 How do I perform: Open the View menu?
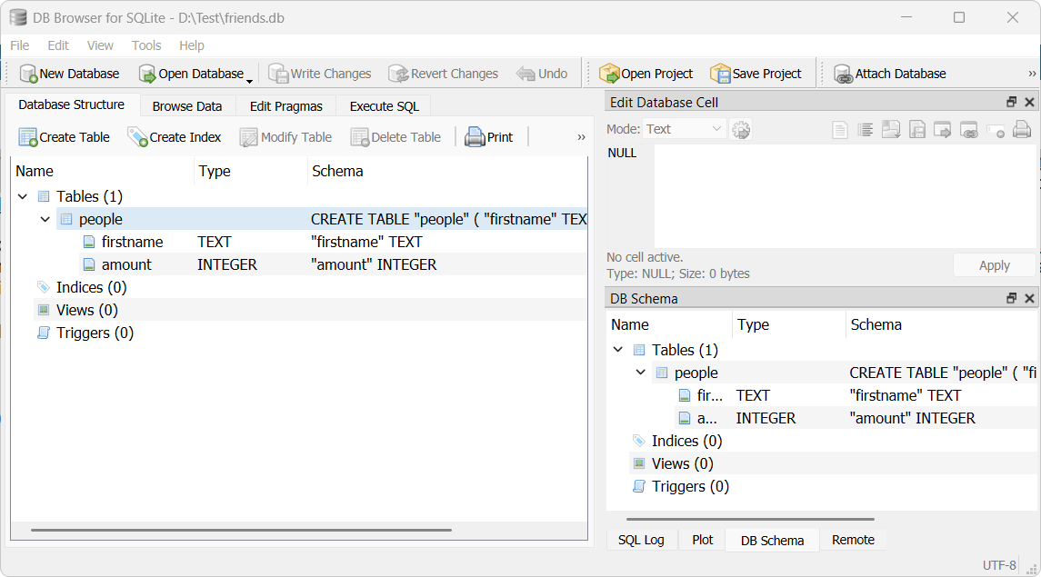pos(100,45)
